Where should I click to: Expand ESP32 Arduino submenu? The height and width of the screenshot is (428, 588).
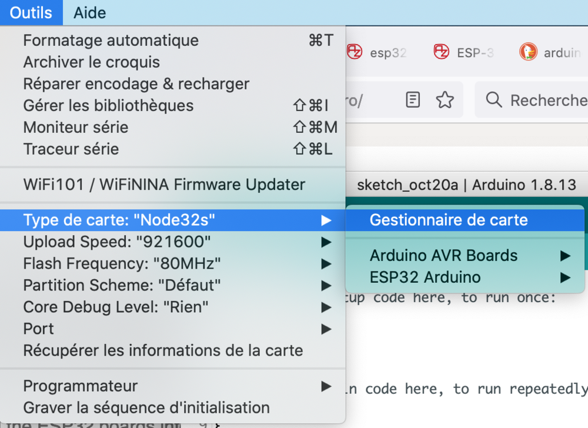click(465, 277)
